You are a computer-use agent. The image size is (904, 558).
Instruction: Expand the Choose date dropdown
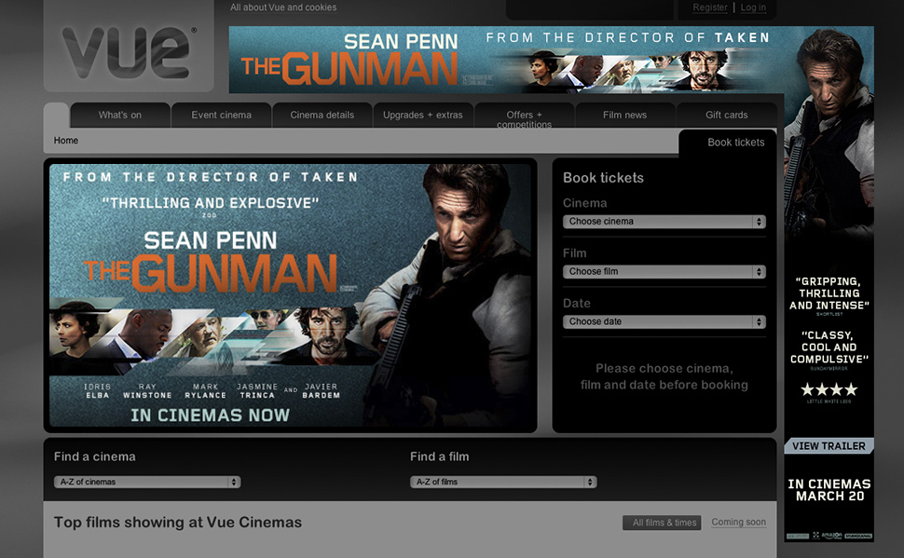click(x=664, y=321)
